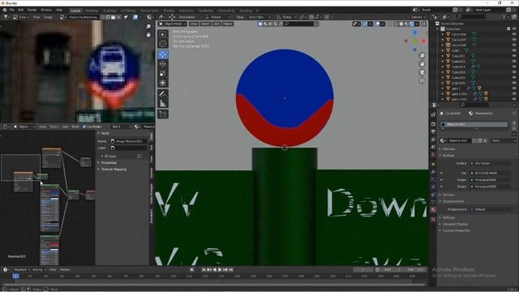Select the Cursor tool in viewport toolbar
Viewport: 519px width, 292px height.
[x=163, y=44]
